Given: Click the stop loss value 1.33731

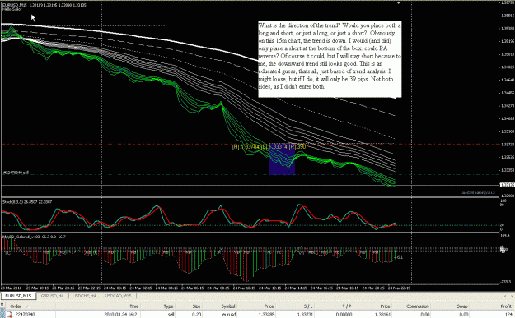Looking at the screenshot, I should click(305, 315).
